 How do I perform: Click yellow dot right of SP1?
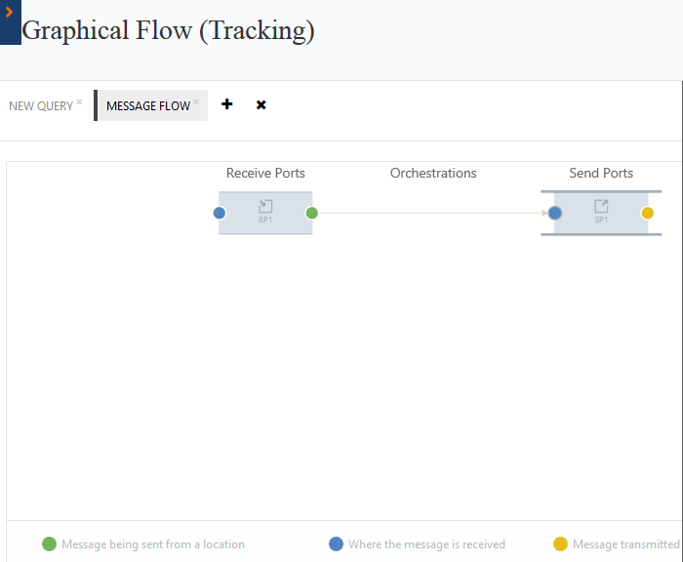click(x=647, y=213)
